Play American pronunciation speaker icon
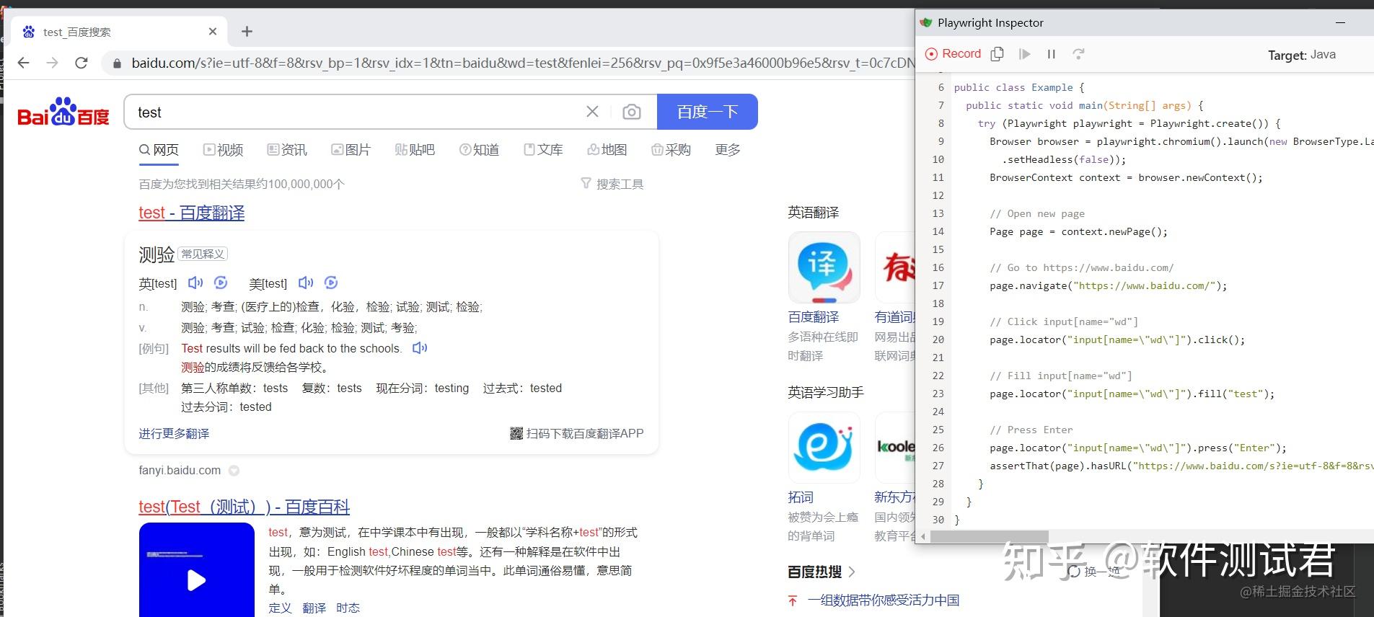 click(x=306, y=283)
